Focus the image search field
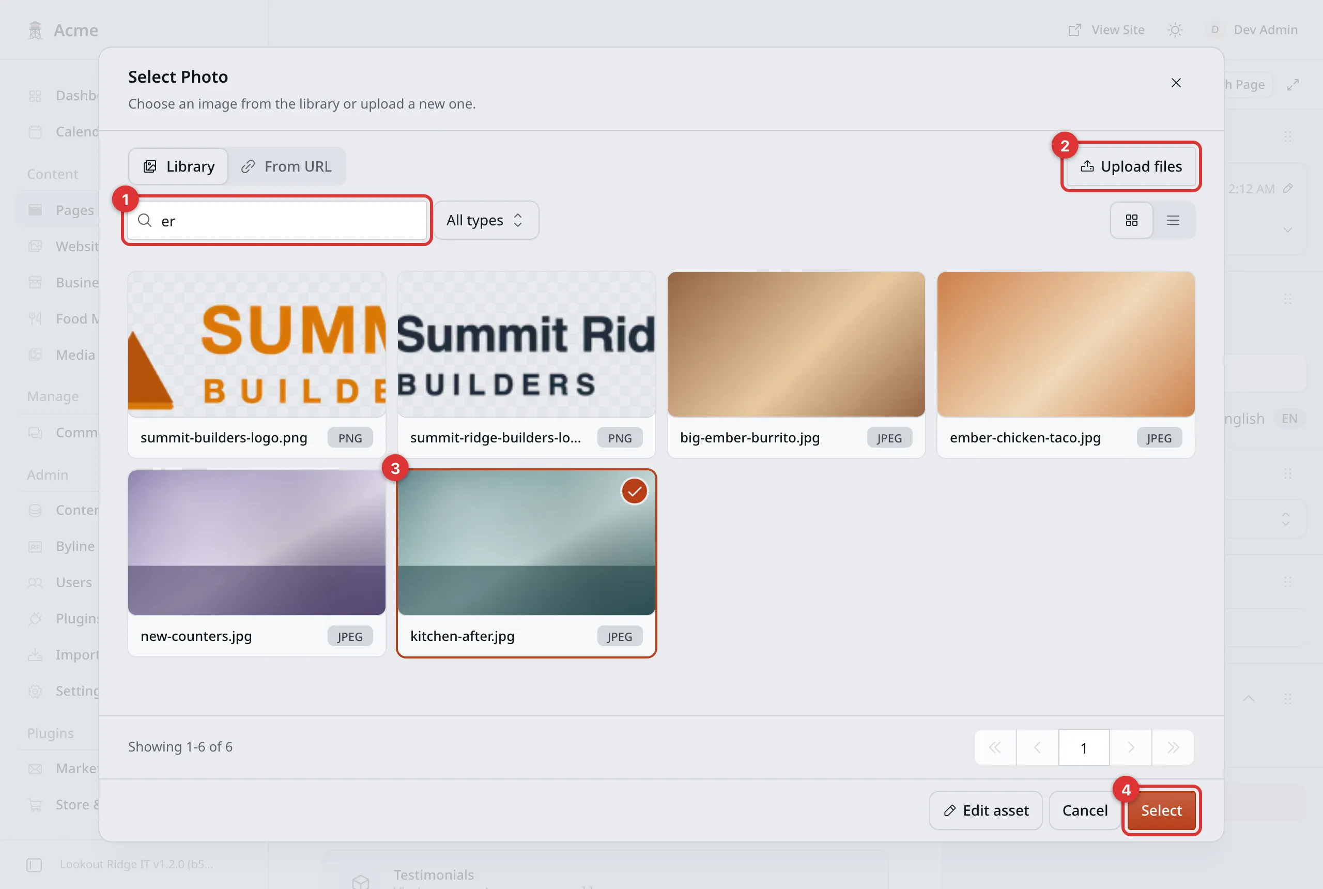This screenshot has width=1323, height=889. coord(276,221)
